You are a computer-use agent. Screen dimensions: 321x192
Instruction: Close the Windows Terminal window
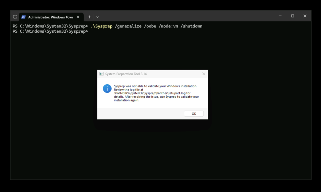[305, 16]
